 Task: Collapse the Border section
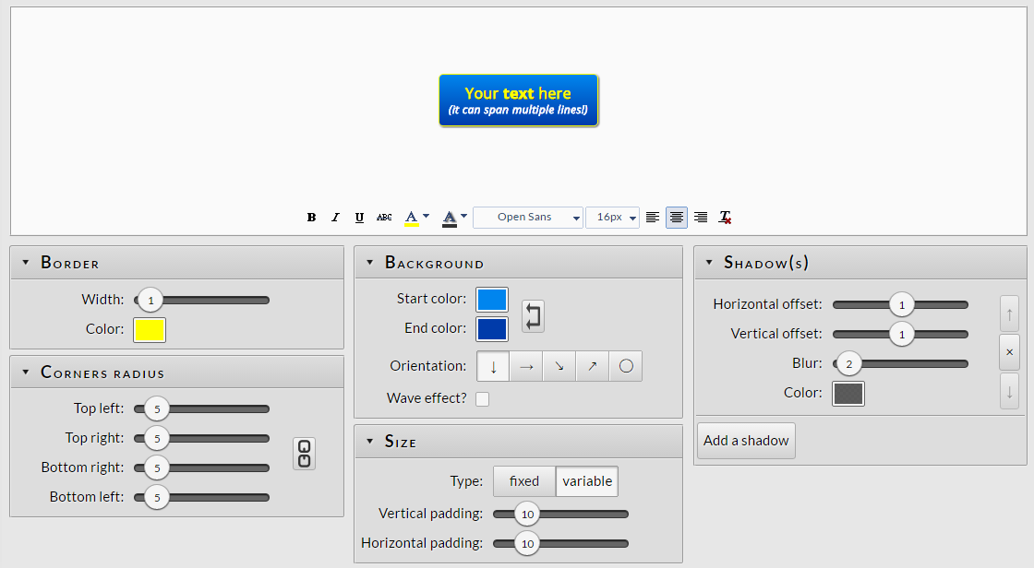click(26, 263)
